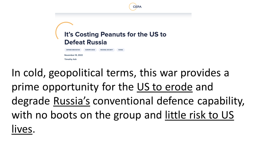Open the 'It's Costing Peanuts' article headline
Screen dimensions: 255x142
115,38
